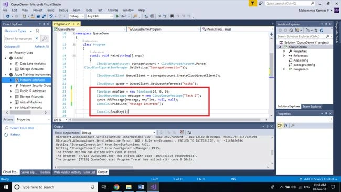341x192 pixels.
Task: Switch to the Team Explorer tab
Action: (312, 106)
